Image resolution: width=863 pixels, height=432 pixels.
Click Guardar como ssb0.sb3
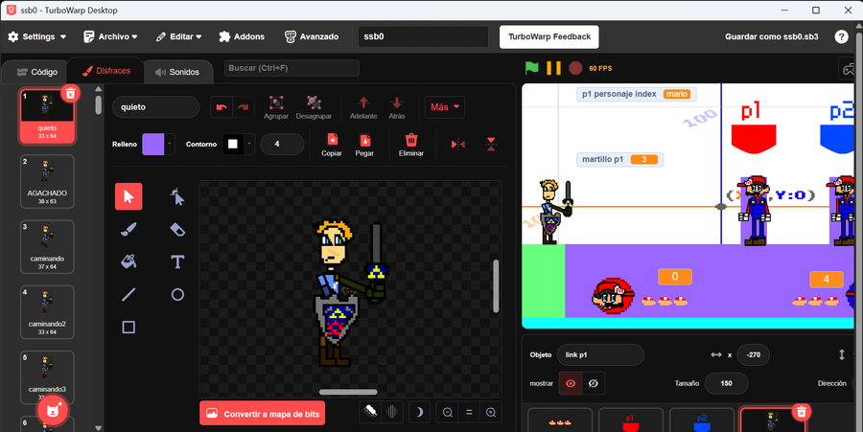pyautogui.click(x=771, y=36)
